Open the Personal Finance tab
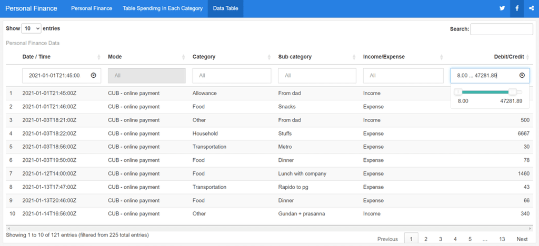 click(92, 8)
